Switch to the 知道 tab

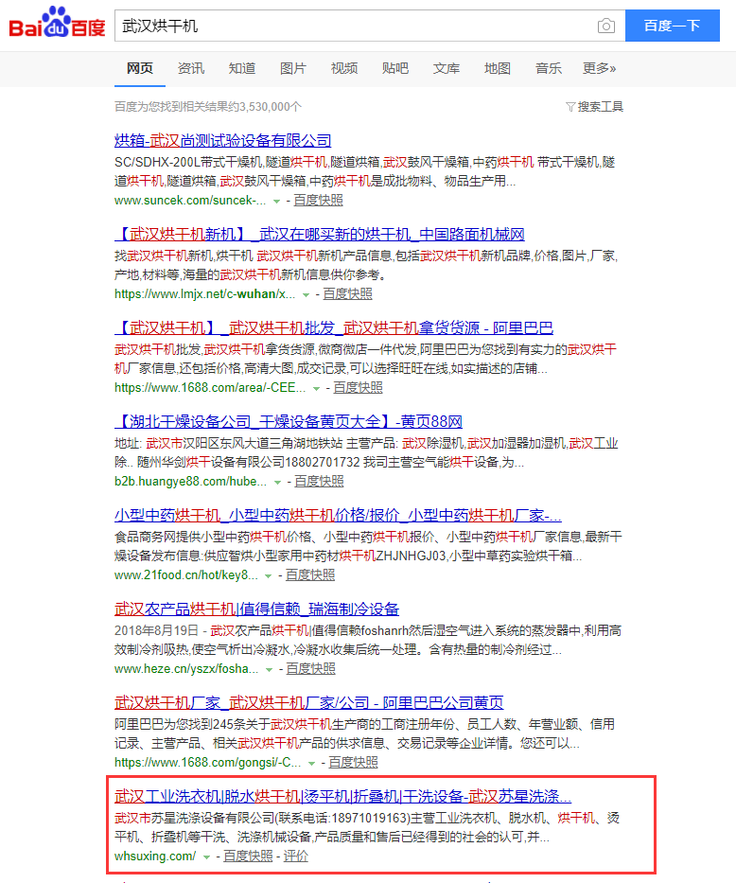242,69
